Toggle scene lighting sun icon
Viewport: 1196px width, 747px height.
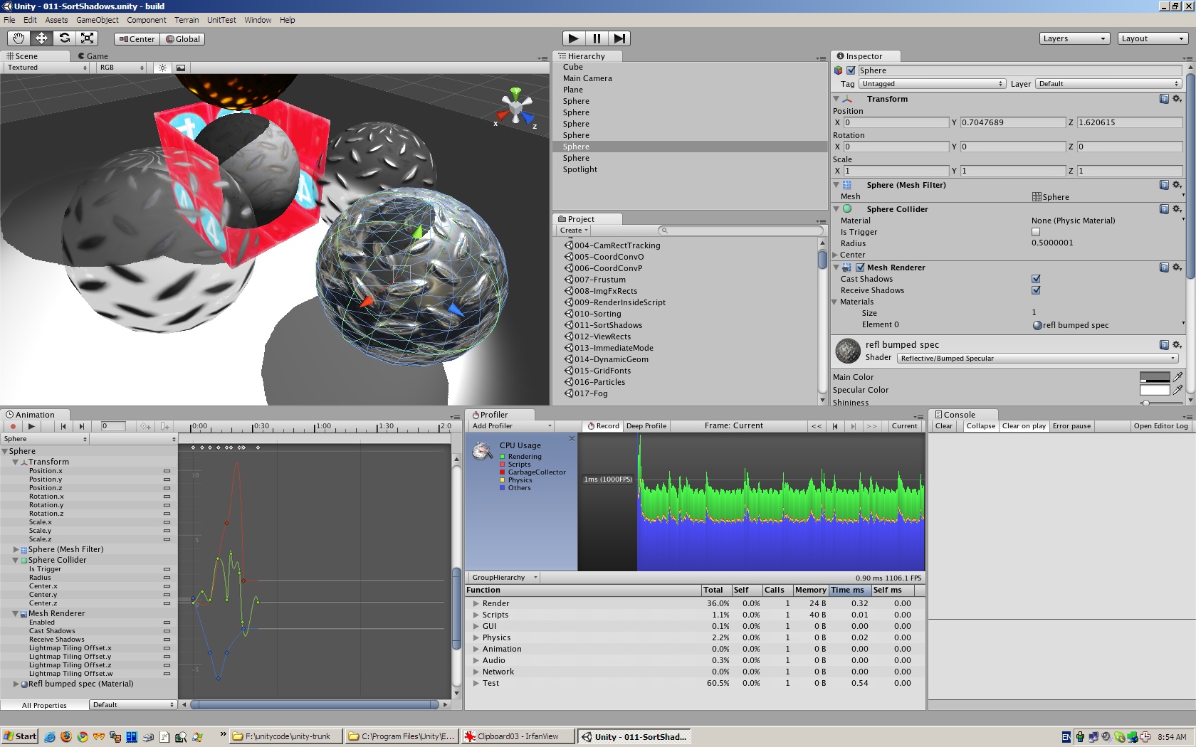click(x=162, y=68)
